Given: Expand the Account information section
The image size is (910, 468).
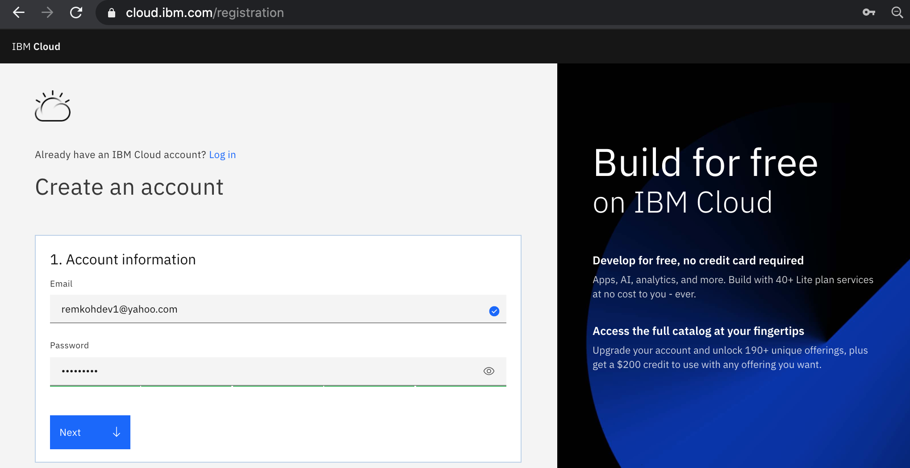Looking at the screenshot, I should 123,259.
